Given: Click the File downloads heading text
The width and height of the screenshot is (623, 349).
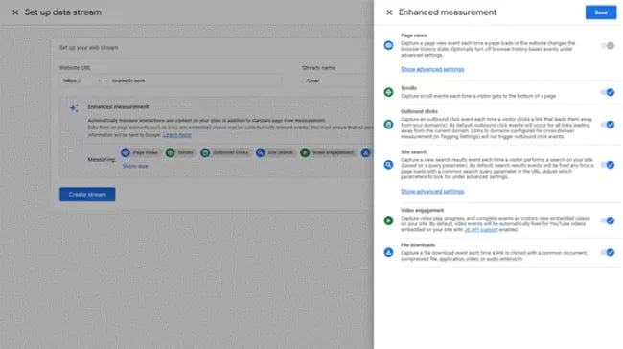Looking at the screenshot, I should pyautogui.click(x=418, y=245).
